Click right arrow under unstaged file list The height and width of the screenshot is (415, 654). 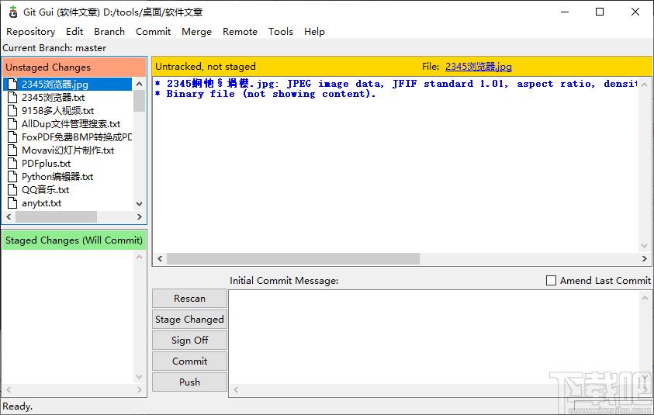tap(140, 217)
